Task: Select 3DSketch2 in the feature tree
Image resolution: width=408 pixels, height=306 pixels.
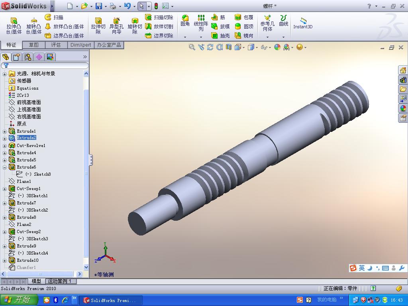Action: point(37,210)
